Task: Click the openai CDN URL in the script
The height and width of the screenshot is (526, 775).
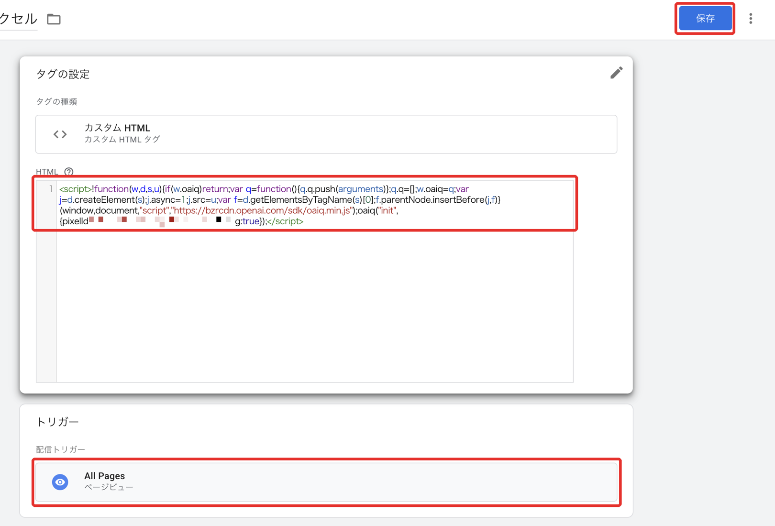Action: 262,210
